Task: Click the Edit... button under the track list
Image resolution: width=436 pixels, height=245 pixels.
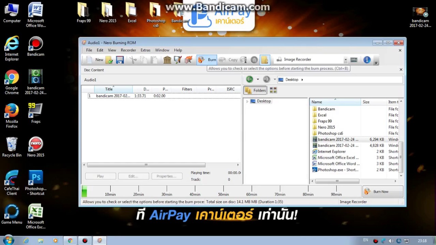Action: click(133, 176)
